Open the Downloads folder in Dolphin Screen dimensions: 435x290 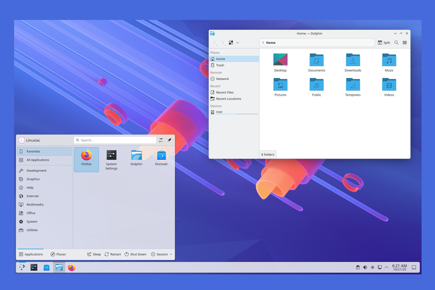tap(353, 63)
